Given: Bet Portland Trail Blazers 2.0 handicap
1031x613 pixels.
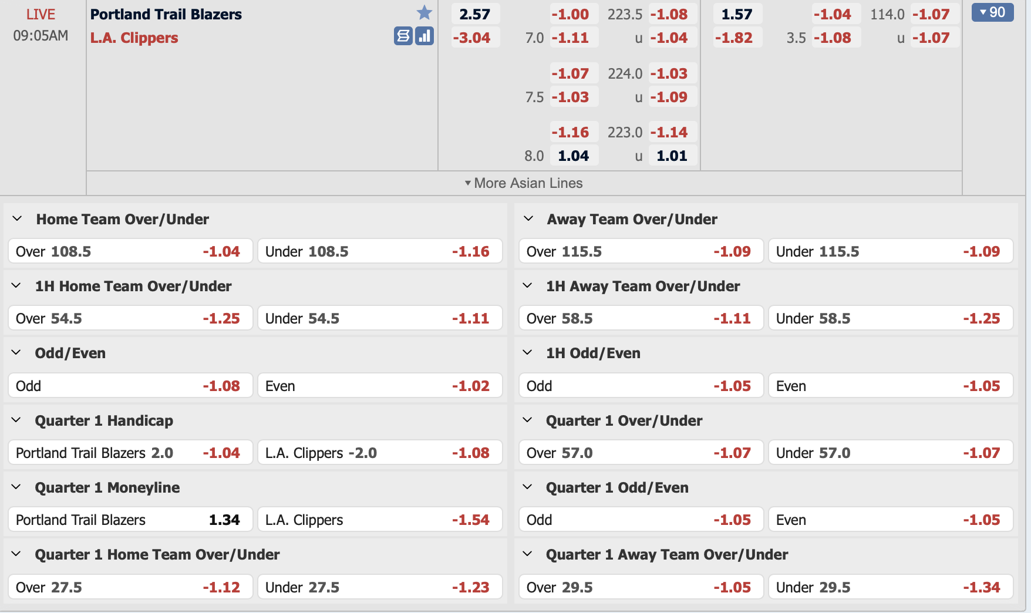Looking at the screenshot, I should click(x=130, y=453).
